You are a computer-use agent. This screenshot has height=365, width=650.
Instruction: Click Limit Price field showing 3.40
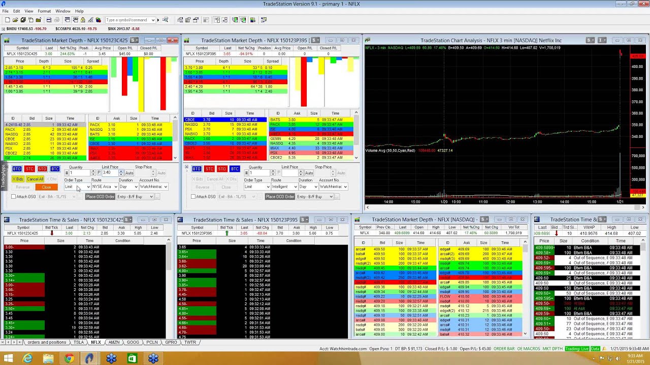[109, 173]
